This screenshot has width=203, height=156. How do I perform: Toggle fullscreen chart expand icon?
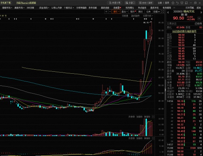(x=162, y=12)
